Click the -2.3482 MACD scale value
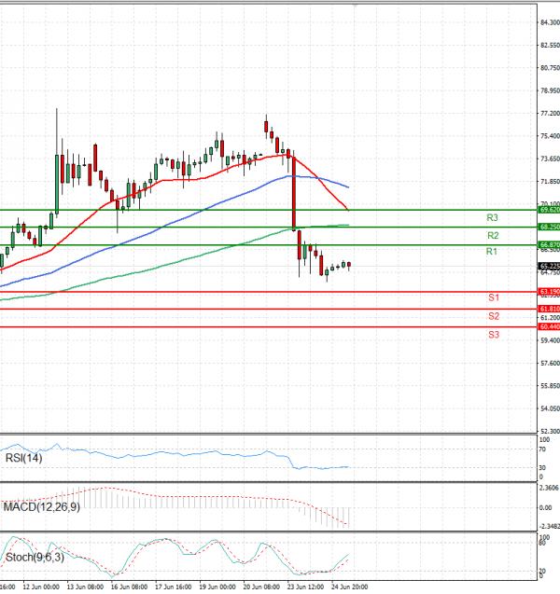This screenshot has width=560, height=594. tap(549, 526)
